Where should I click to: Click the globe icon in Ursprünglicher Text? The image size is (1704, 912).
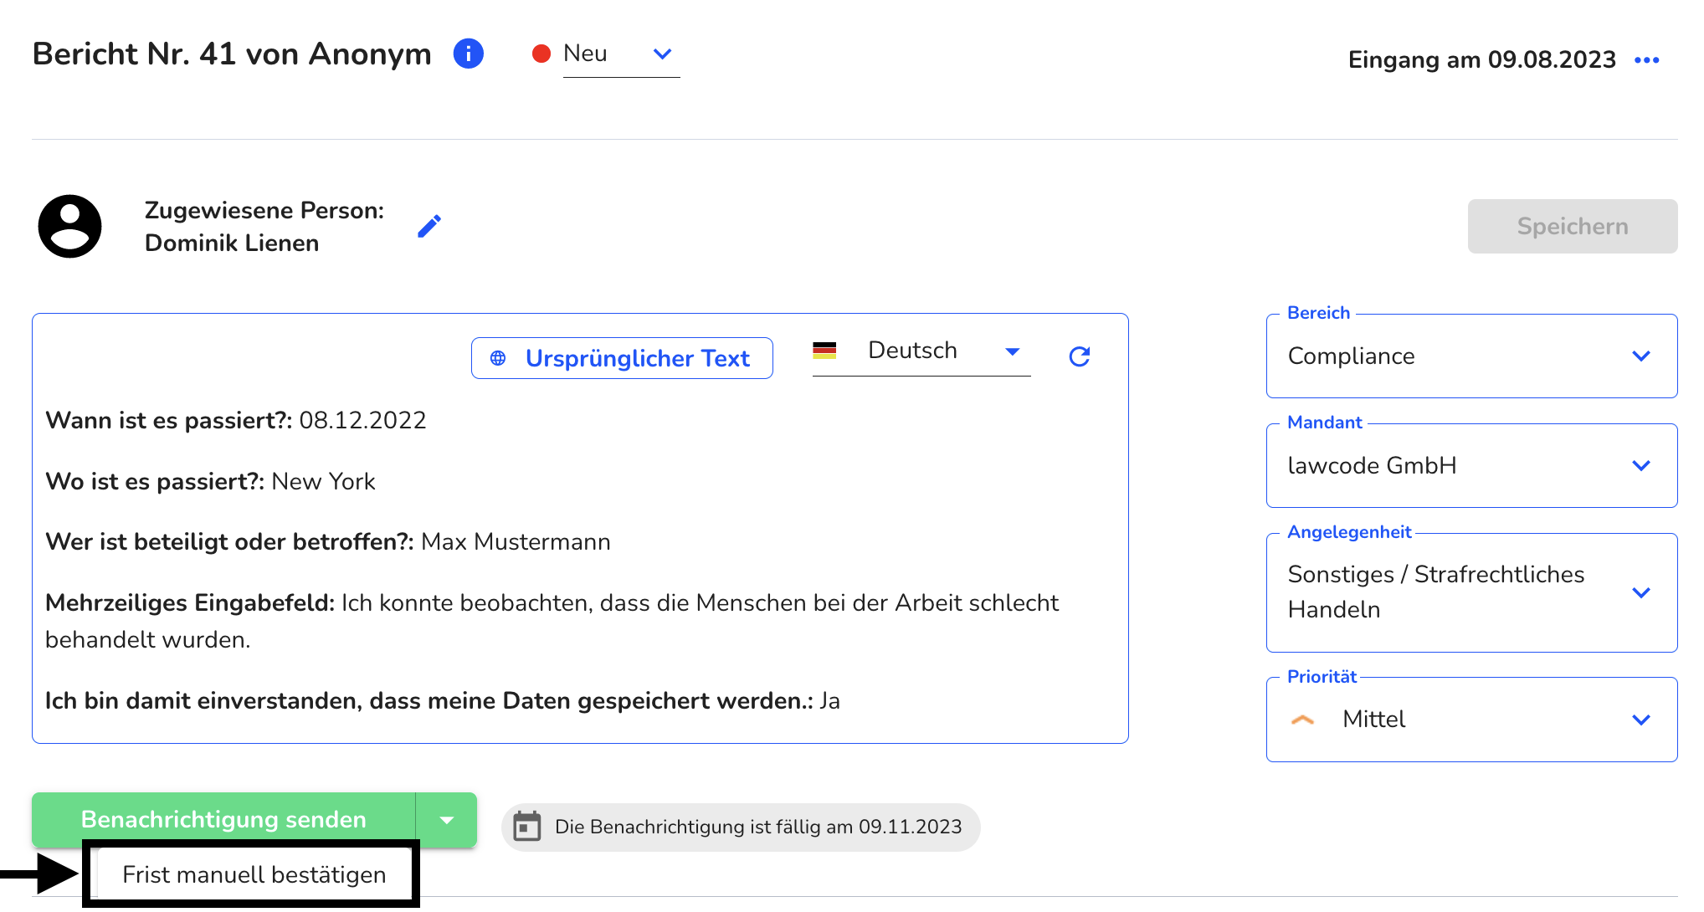coord(498,358)
